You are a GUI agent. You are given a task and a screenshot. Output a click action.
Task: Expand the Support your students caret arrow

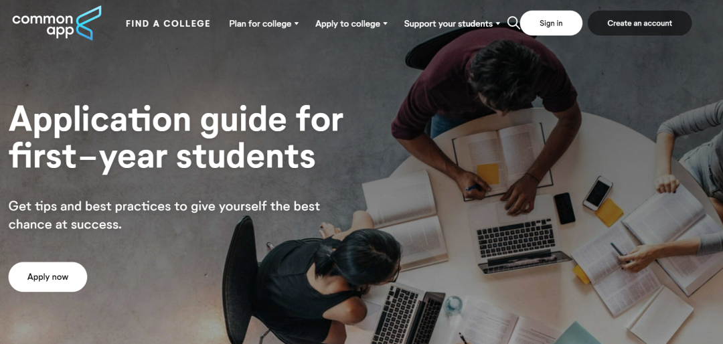[498, 23]
